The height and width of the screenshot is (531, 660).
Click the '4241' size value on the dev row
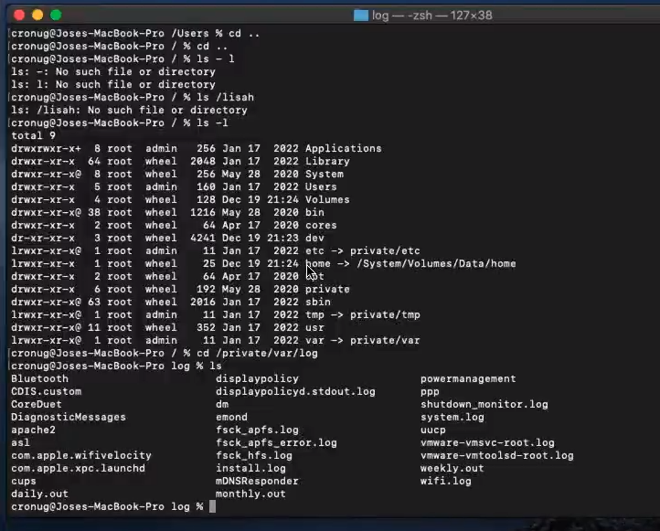click(x=202, y=239)
